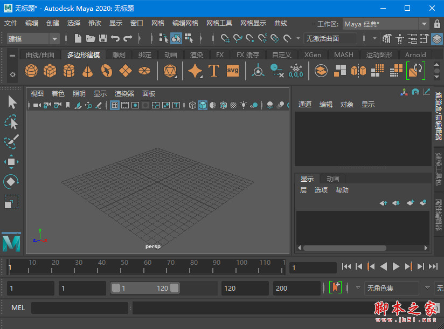Toggle the viewport smooth shade all button
Screen dimensions: 444x329
(x=203, y=105)
